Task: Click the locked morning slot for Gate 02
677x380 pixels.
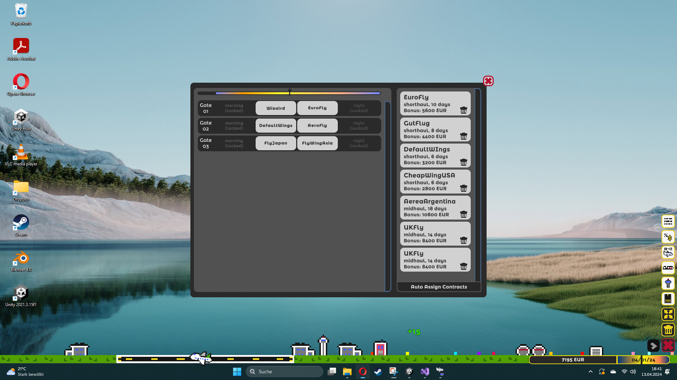Action: tap(234, 125)
